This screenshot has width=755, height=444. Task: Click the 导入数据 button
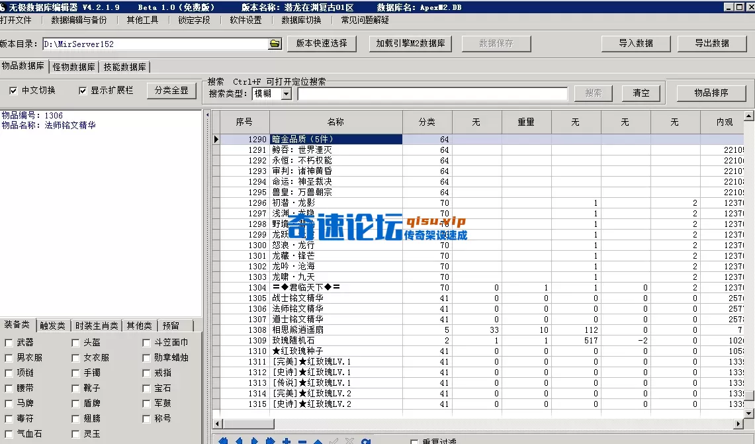pyautogui.click(x=636, y=43)
